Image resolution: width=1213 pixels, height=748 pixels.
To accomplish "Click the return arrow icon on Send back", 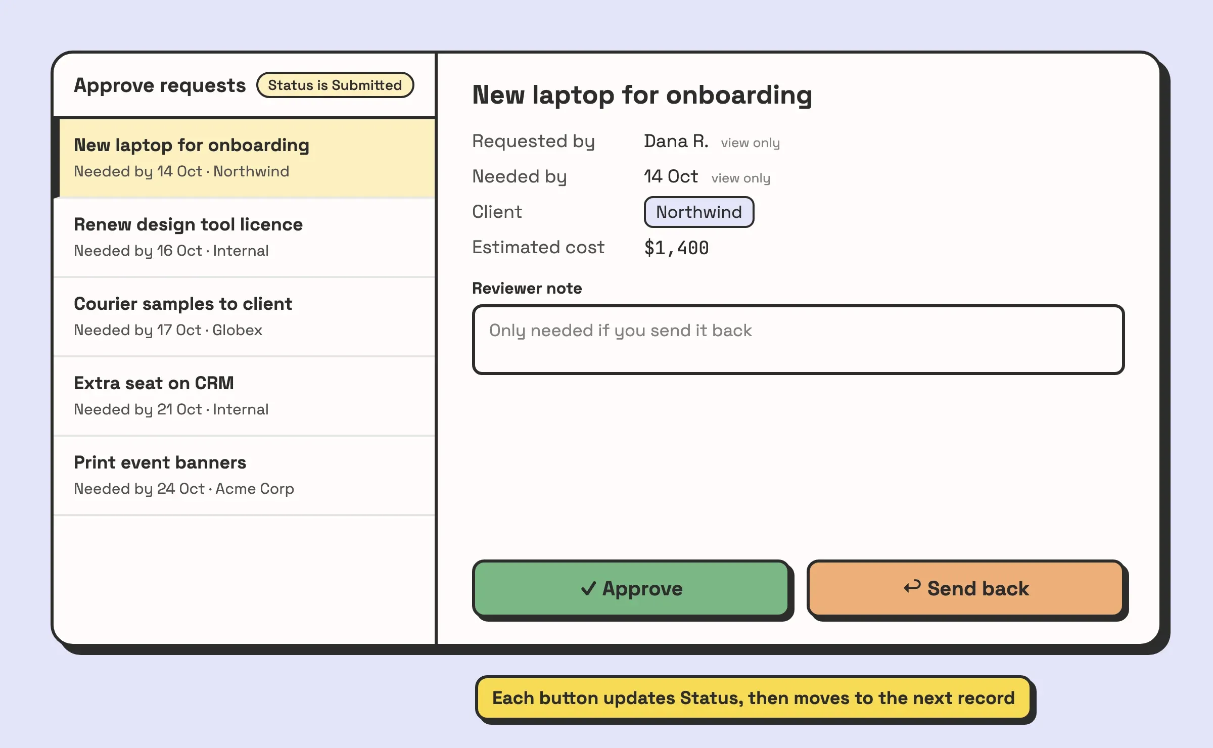I will [912, 586].
